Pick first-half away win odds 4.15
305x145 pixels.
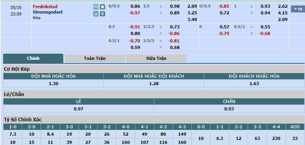pos(283,13)
